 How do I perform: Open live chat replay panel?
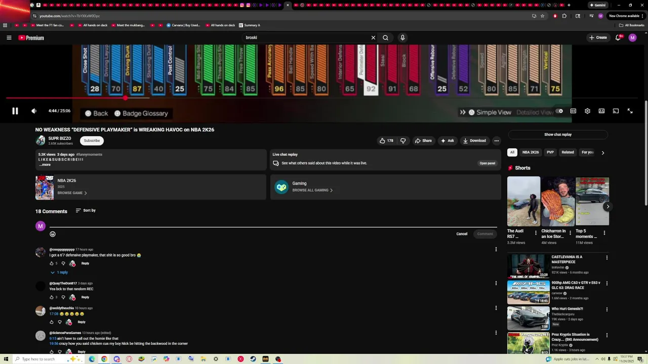coord(488,163)
